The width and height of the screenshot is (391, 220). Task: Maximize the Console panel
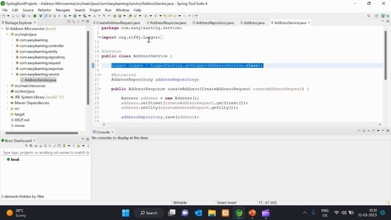click(x=388, y=131)
